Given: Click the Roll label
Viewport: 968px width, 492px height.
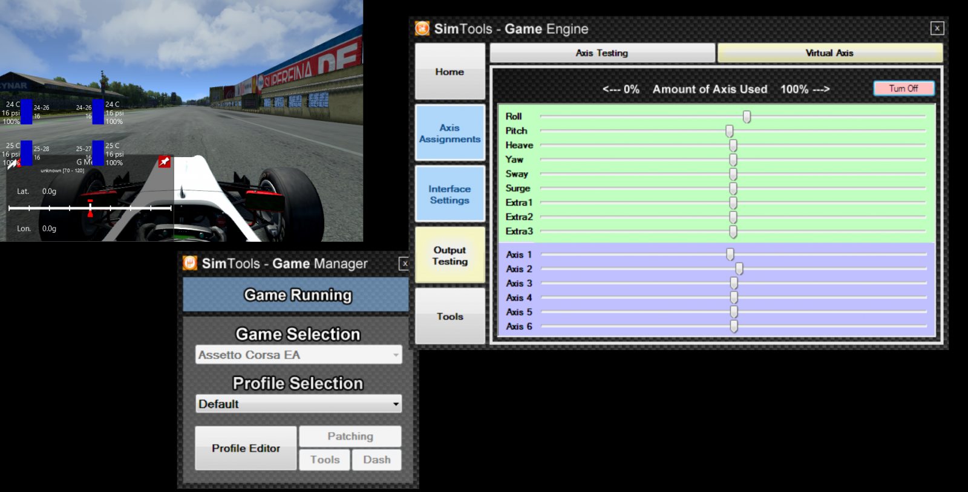Looking at the screenshot, I should coord(514,116).
